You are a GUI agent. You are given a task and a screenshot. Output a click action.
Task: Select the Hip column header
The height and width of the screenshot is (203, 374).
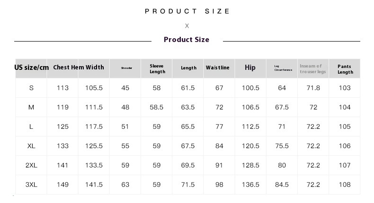point(250,68)
